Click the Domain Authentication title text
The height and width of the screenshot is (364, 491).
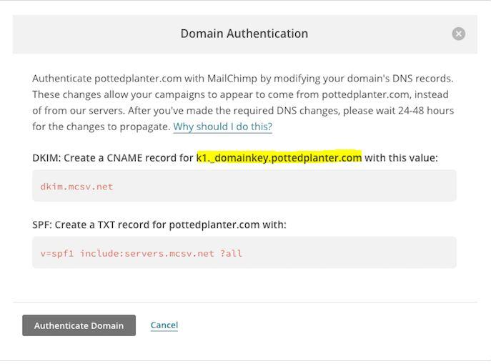[x=244, y=34]
